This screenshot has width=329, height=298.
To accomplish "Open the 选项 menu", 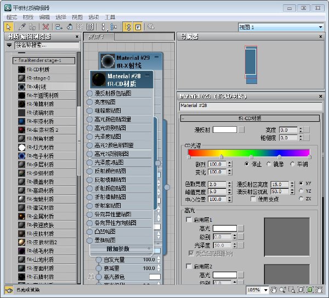I will click(x=94, y=17).
